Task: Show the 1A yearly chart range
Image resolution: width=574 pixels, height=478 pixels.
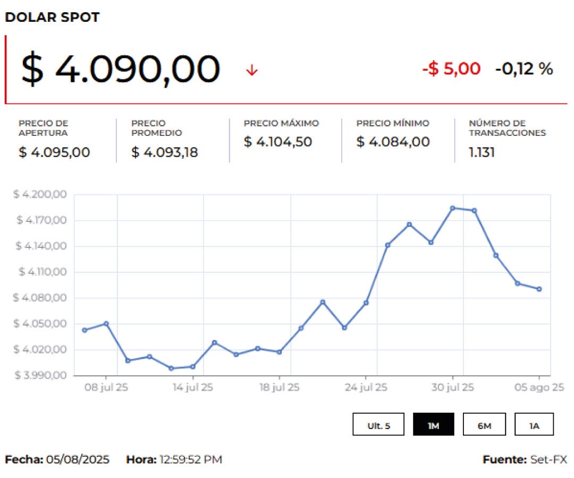Action: [x=534, y=424]
